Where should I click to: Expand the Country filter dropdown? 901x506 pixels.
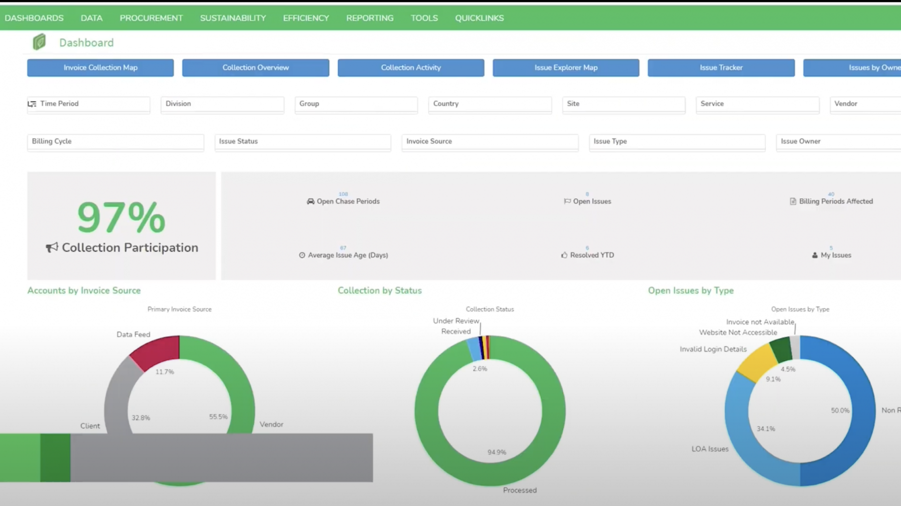coord(490,104)
